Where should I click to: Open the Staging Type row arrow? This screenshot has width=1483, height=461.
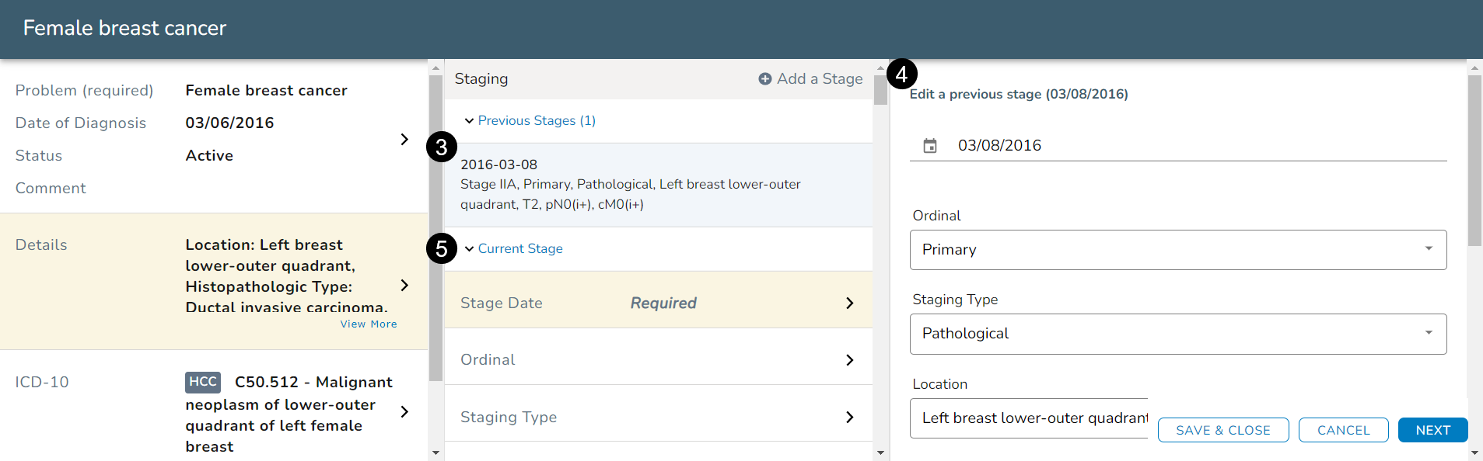tap(849, 418)
